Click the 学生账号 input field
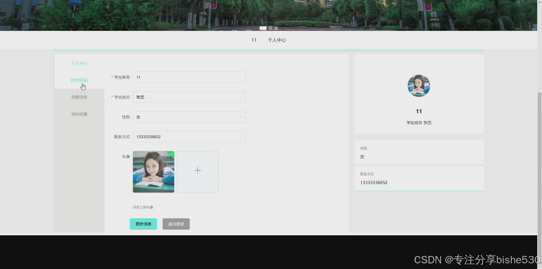 (189, 77)
